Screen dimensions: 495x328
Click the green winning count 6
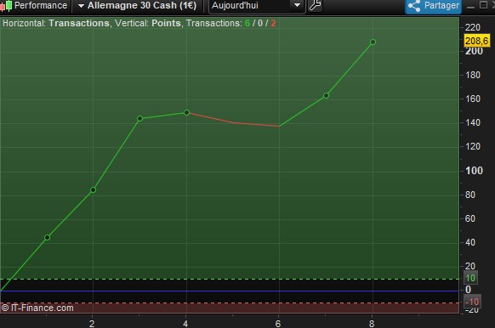[247, 23]
